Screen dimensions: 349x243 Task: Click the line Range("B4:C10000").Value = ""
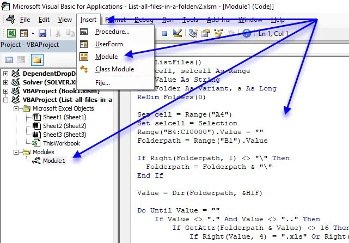[200, 132]
